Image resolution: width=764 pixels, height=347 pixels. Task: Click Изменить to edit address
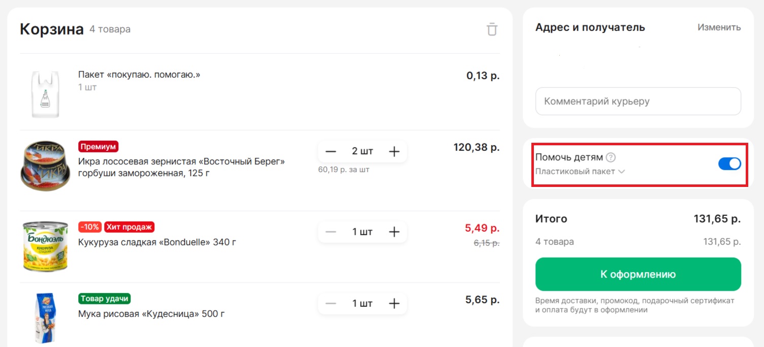pyautogui.click(x=719, y=27)
